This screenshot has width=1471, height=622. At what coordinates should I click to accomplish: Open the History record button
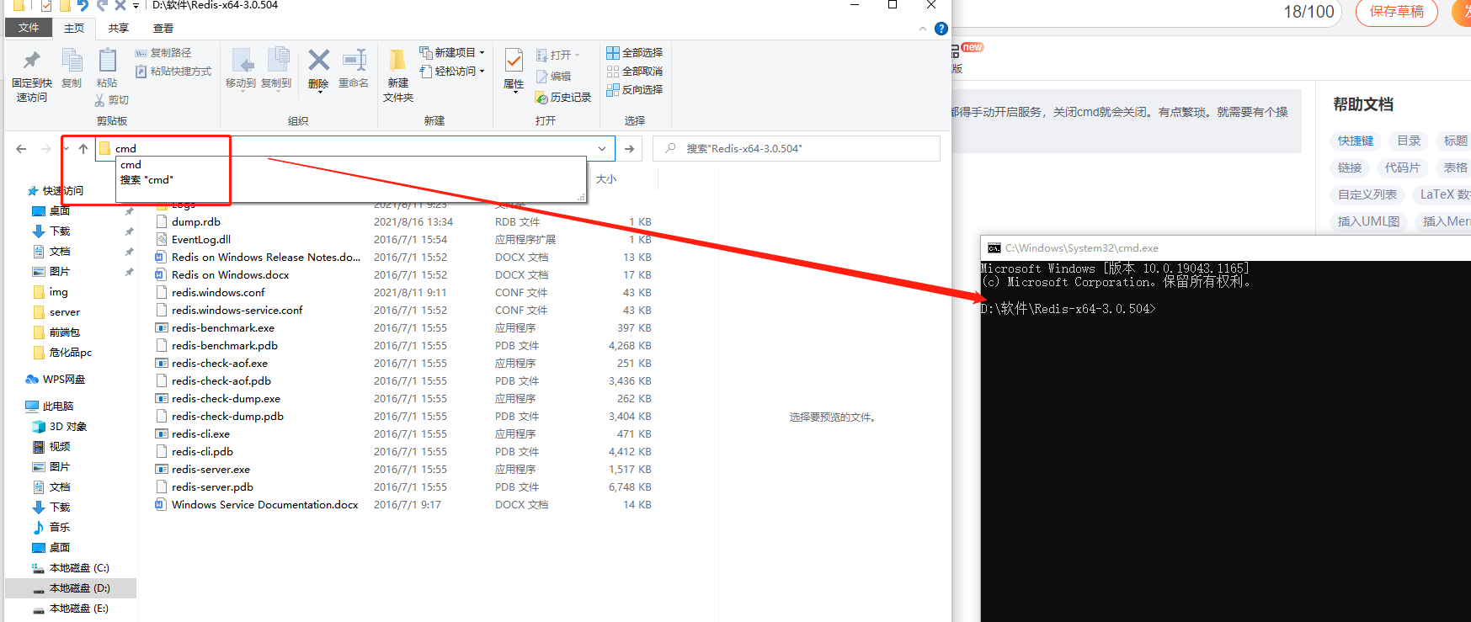point(563,98)
